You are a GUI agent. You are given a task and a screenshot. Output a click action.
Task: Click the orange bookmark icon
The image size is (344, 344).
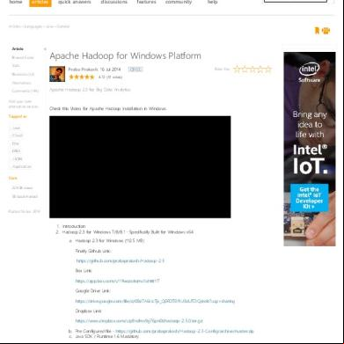pos(317,30)
